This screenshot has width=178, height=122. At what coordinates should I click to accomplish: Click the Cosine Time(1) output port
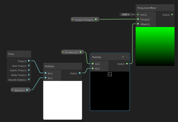coord(29,70)
